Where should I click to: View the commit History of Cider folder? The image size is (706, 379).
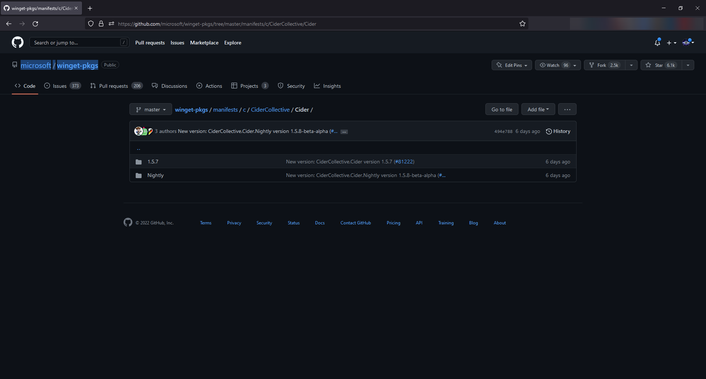point(558,131)
